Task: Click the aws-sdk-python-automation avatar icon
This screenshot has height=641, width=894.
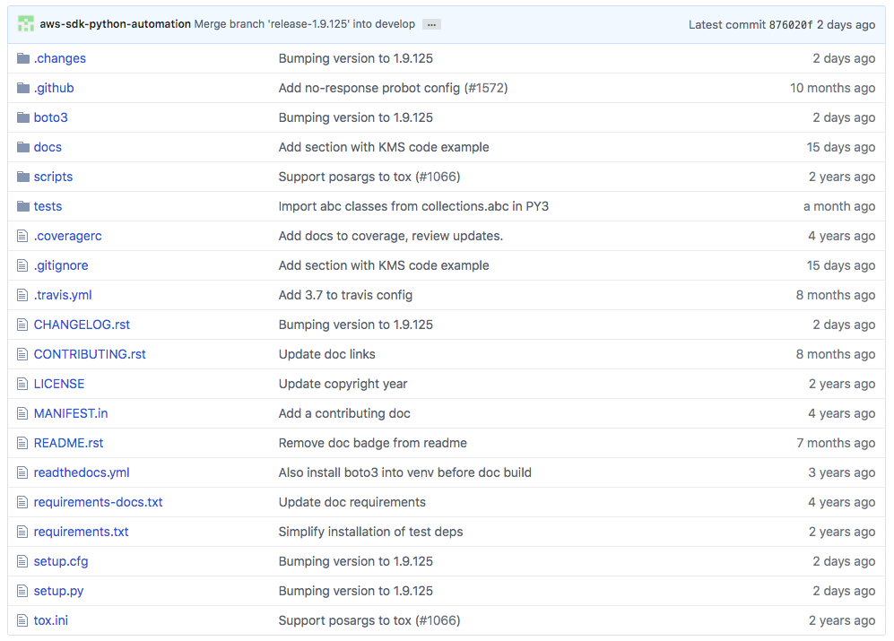Action: click(25, 23)
